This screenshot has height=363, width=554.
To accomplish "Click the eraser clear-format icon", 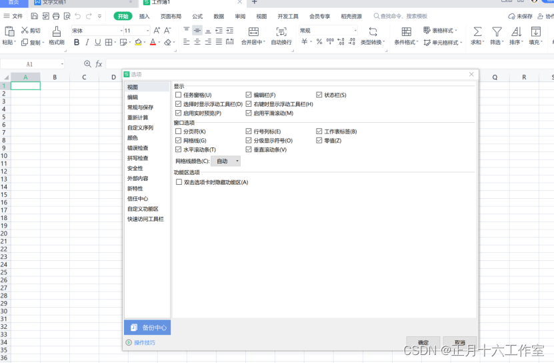I will coord(168,43).
